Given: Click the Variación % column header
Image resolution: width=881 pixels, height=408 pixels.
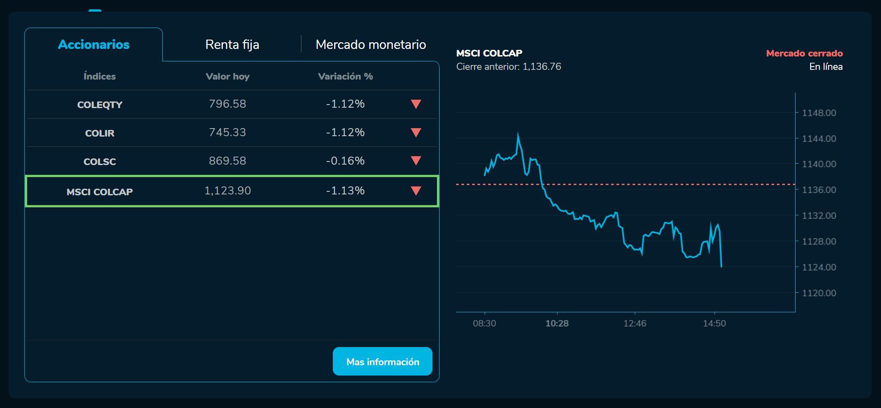Looking at the screenshot, I should pyautogui.click(x=345, y=77).
